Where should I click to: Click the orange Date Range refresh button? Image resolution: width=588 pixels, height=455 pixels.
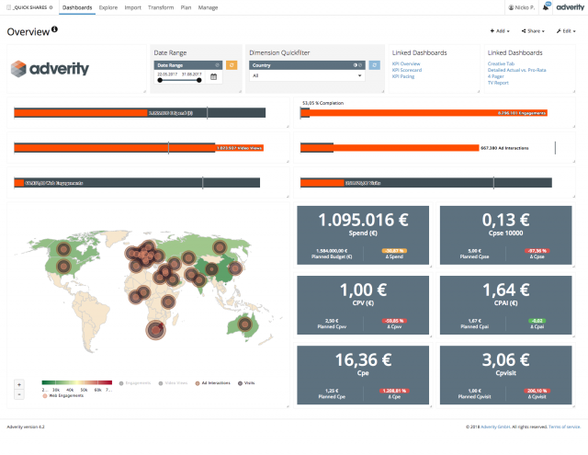coord(232,65)
